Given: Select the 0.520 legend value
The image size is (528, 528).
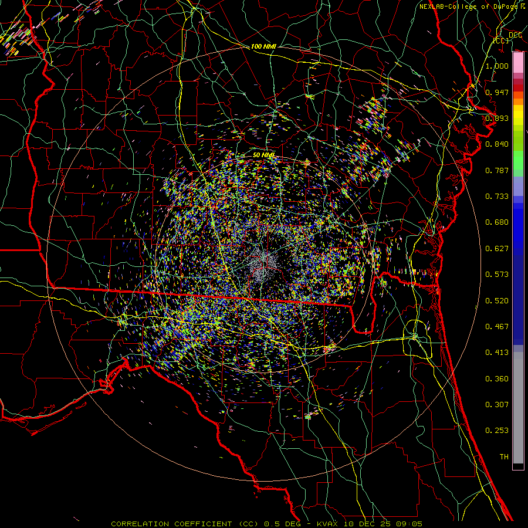Looking at the screenshot, I should [497, 301].
